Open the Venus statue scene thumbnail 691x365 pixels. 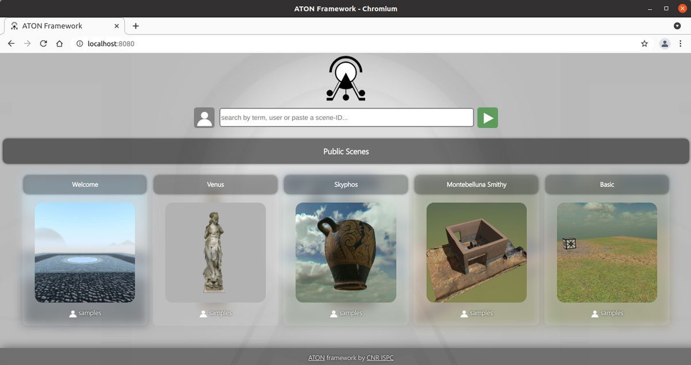click(x=215, y=252)
